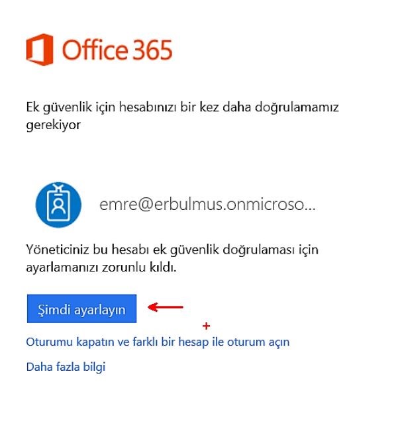Click the clip atop the badge icon
Viewport: 396px width, 443px height.
[x=59, y=187]
